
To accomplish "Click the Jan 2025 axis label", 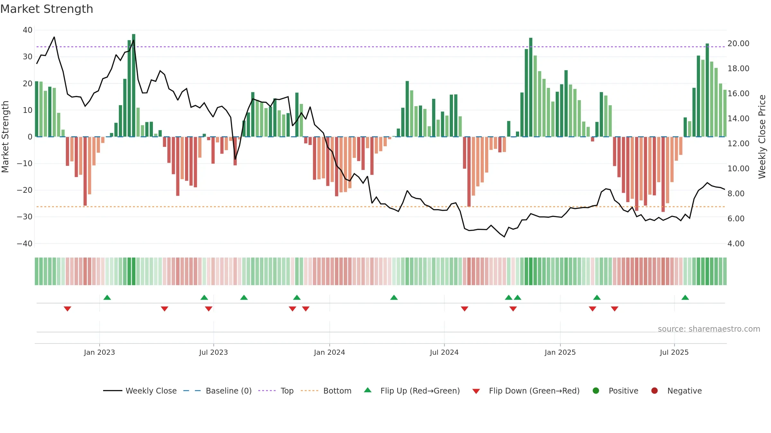I will click(x=560, y=352).
